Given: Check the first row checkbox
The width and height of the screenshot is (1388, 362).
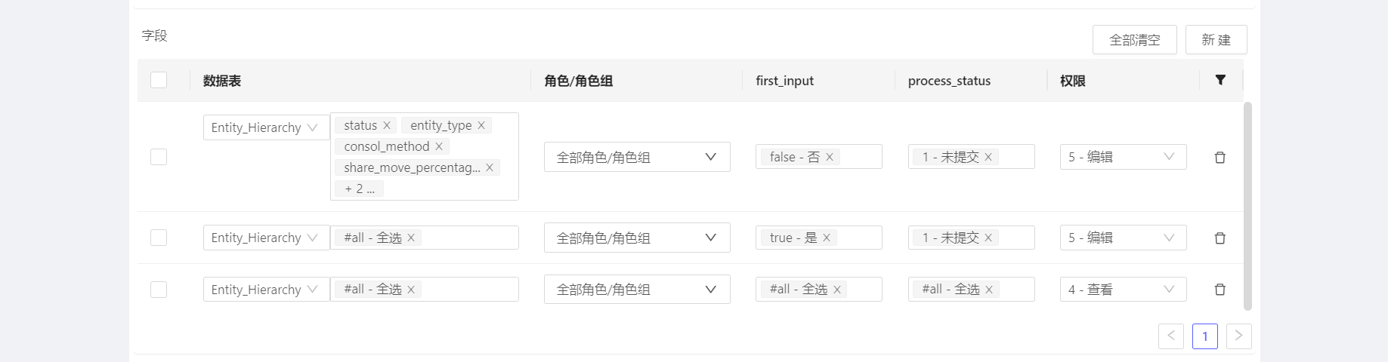Looking at the screenshot, I should point(159,157).
